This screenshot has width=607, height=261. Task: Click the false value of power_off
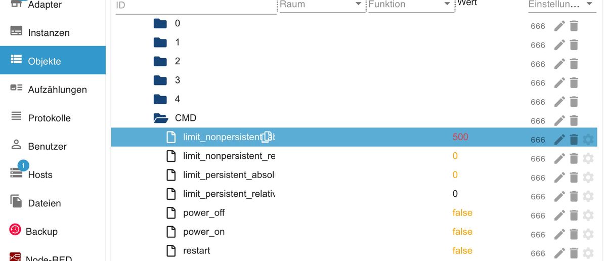pyautogui.click(x=462, y=213)
